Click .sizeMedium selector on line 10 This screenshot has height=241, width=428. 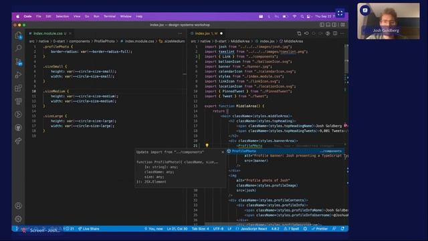tap(54, 91)
